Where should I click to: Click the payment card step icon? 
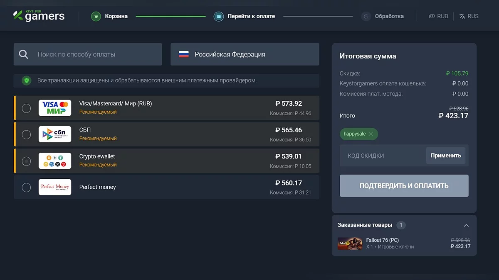(218, 17)
